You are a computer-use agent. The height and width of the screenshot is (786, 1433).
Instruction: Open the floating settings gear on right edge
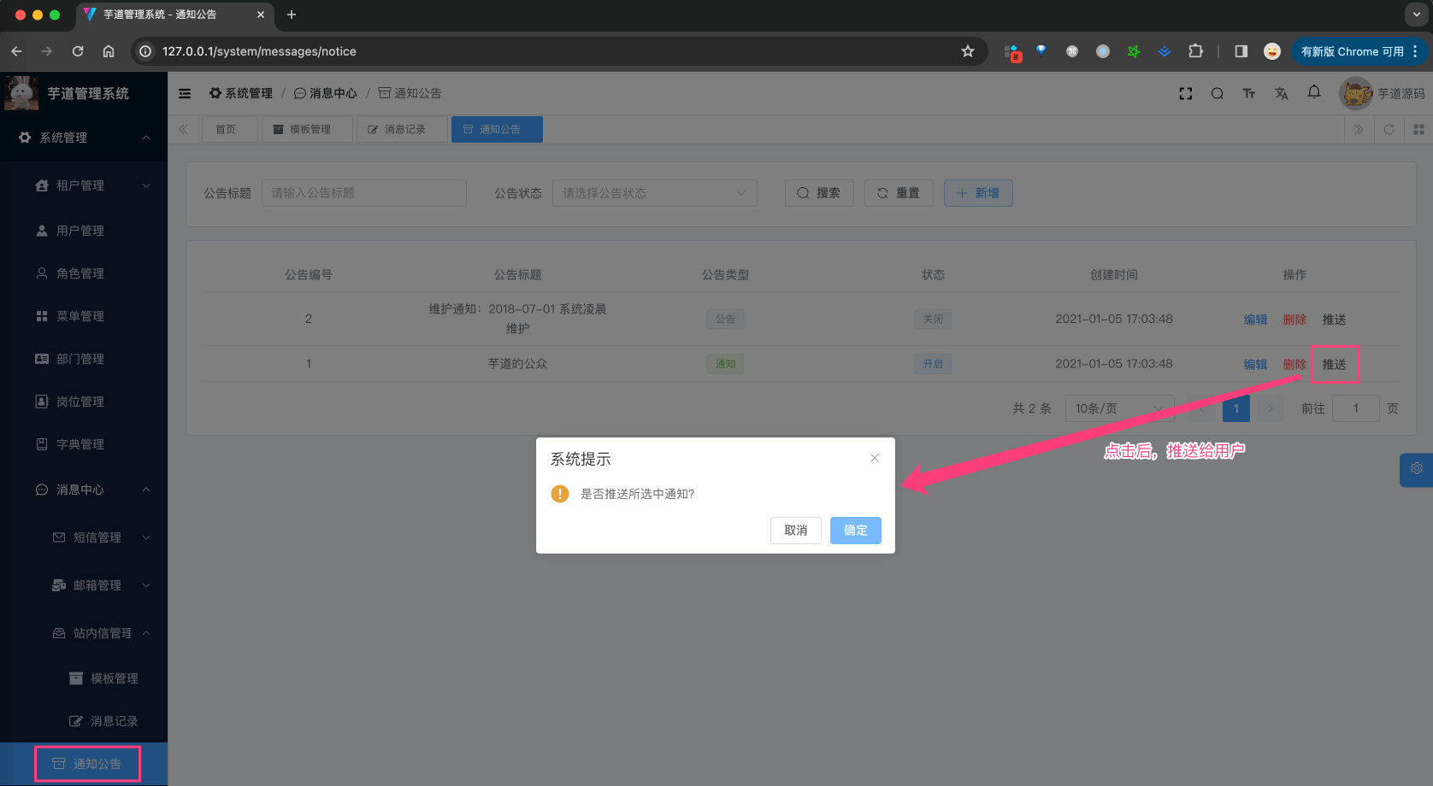1416,469
